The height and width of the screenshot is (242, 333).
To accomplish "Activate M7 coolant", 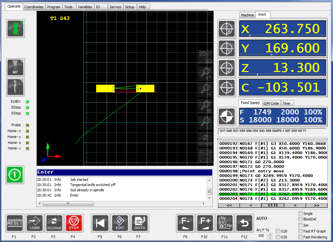I will pos(15,67).
